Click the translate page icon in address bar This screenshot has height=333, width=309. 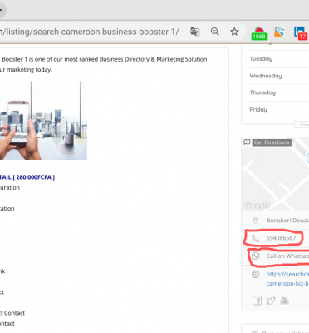coord(195,32)
